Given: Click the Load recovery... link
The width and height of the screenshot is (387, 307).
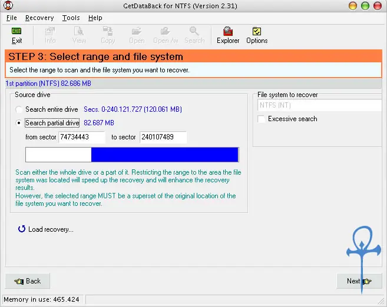Looking at the screenshot, I should pos(51,229).
